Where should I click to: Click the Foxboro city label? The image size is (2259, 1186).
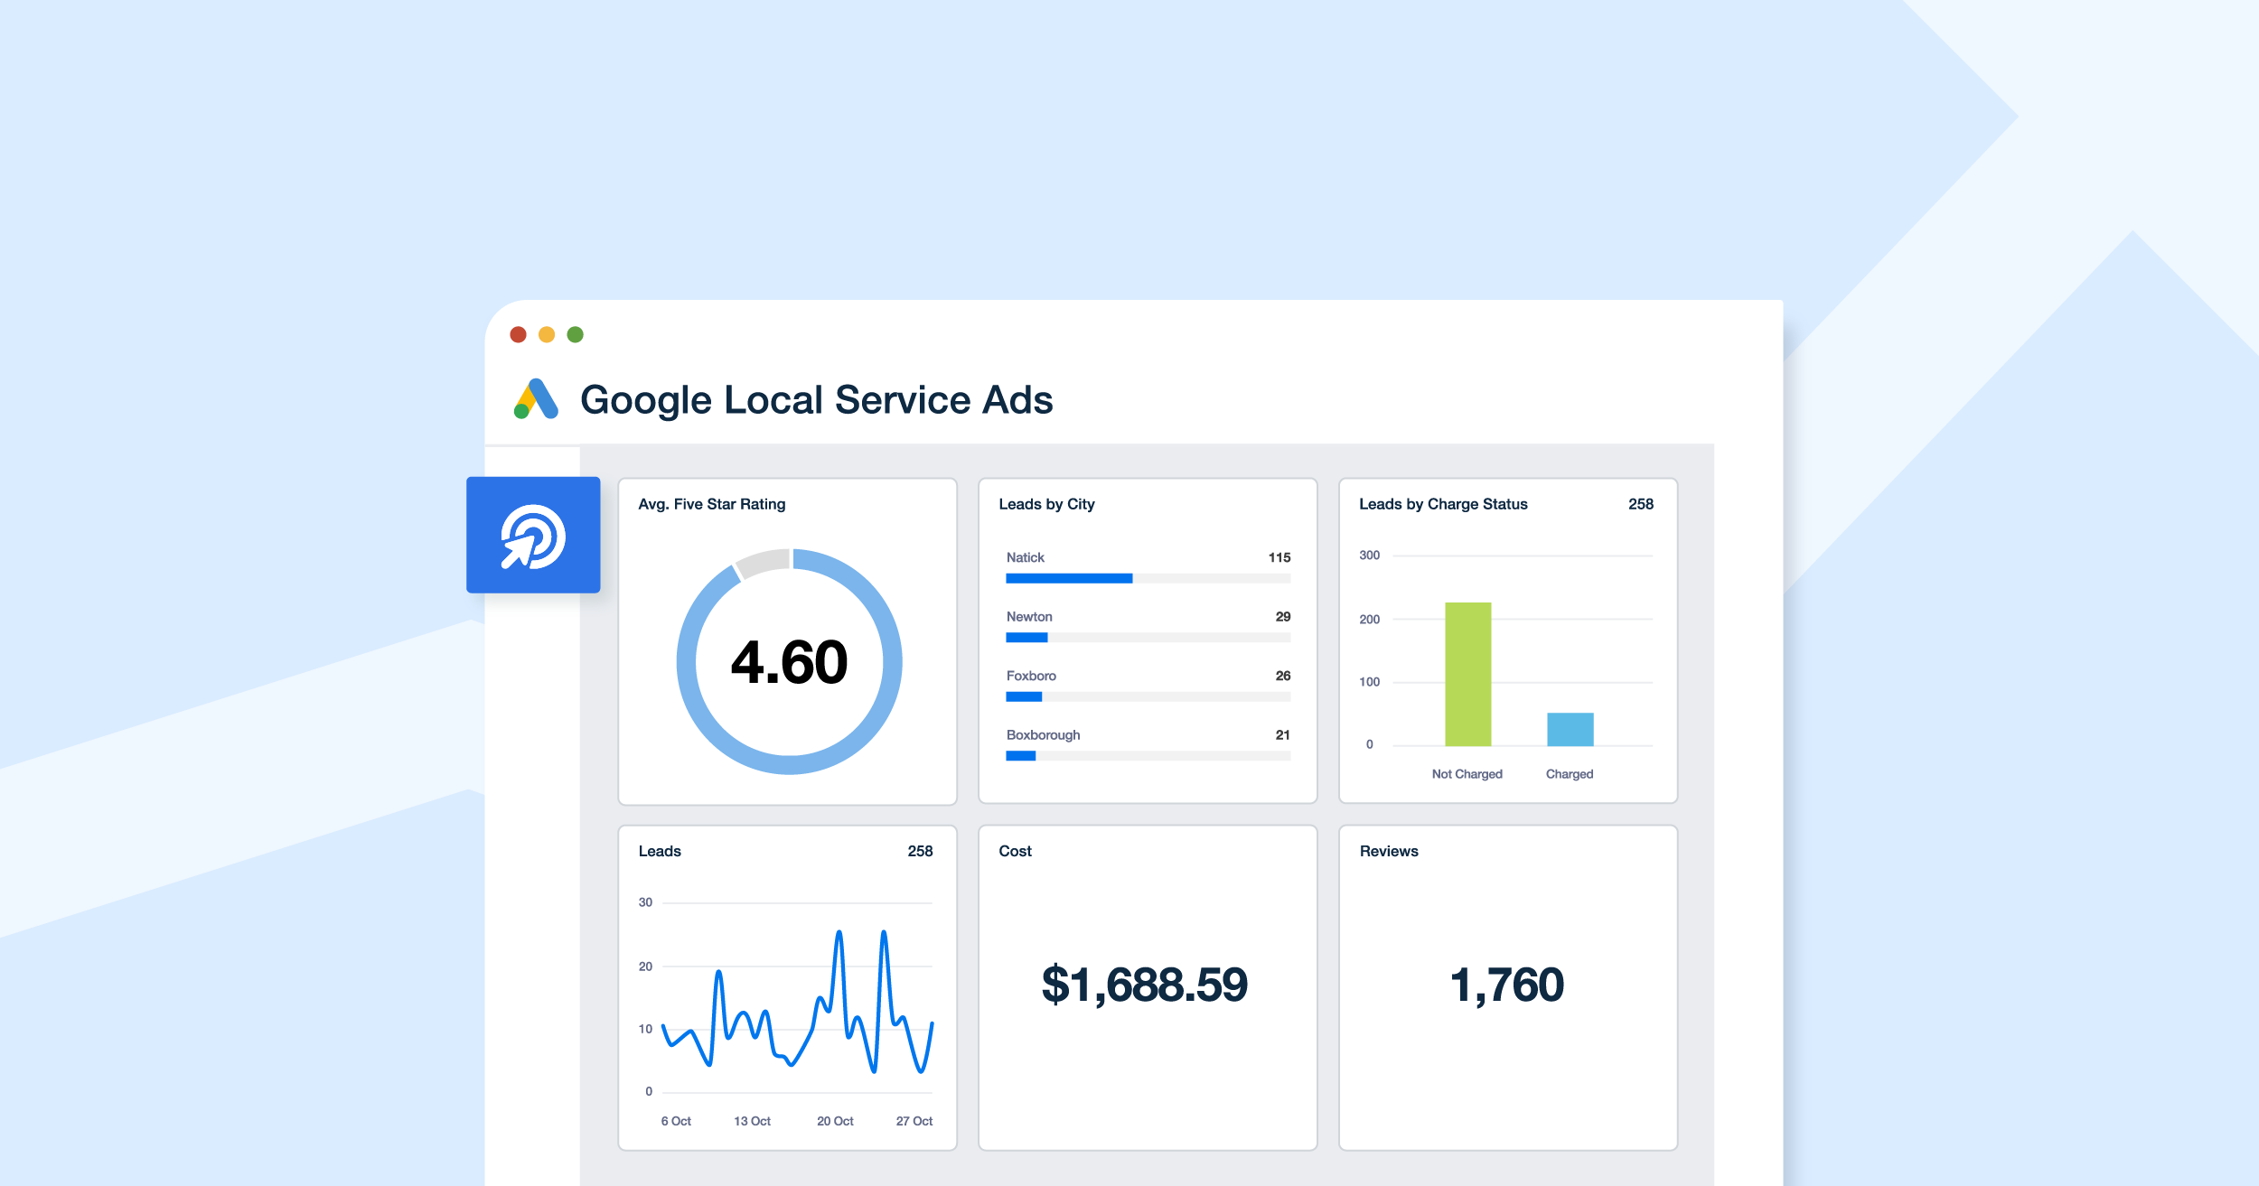point(1030,675)
